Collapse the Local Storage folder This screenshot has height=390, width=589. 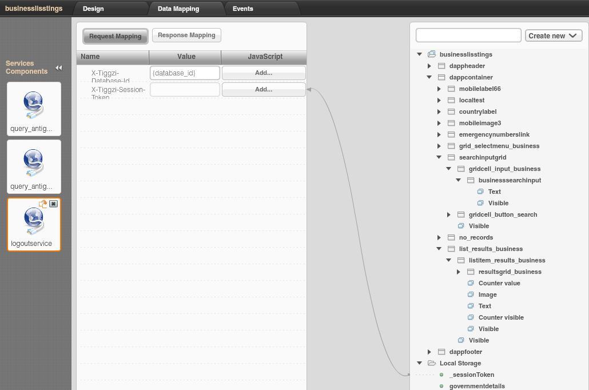420,363
